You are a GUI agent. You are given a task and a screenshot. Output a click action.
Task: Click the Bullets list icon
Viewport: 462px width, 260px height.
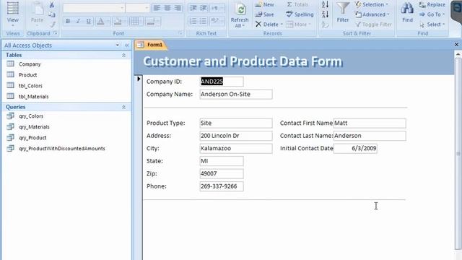click(204, 21)
